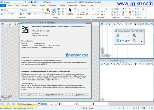The height and width of the screenshot is (110, 154).
Task: Switch to the Annotate ribbon tab
Action: [x=25, y=5]
